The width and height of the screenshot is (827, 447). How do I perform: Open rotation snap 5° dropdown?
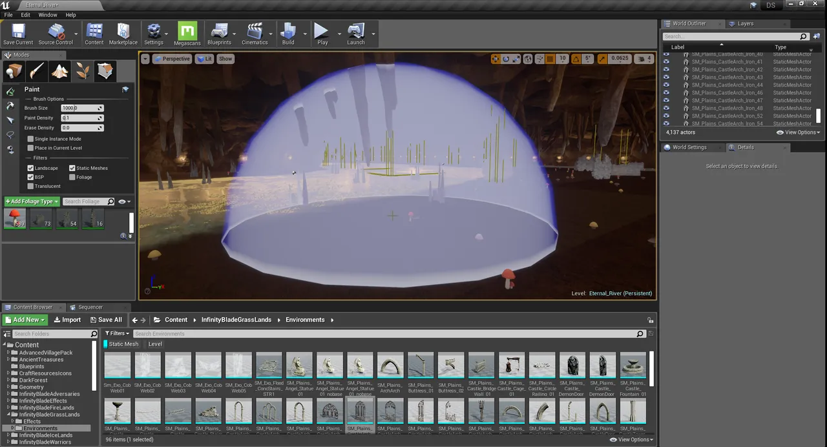pyautogui.click(x=588, y=59)
